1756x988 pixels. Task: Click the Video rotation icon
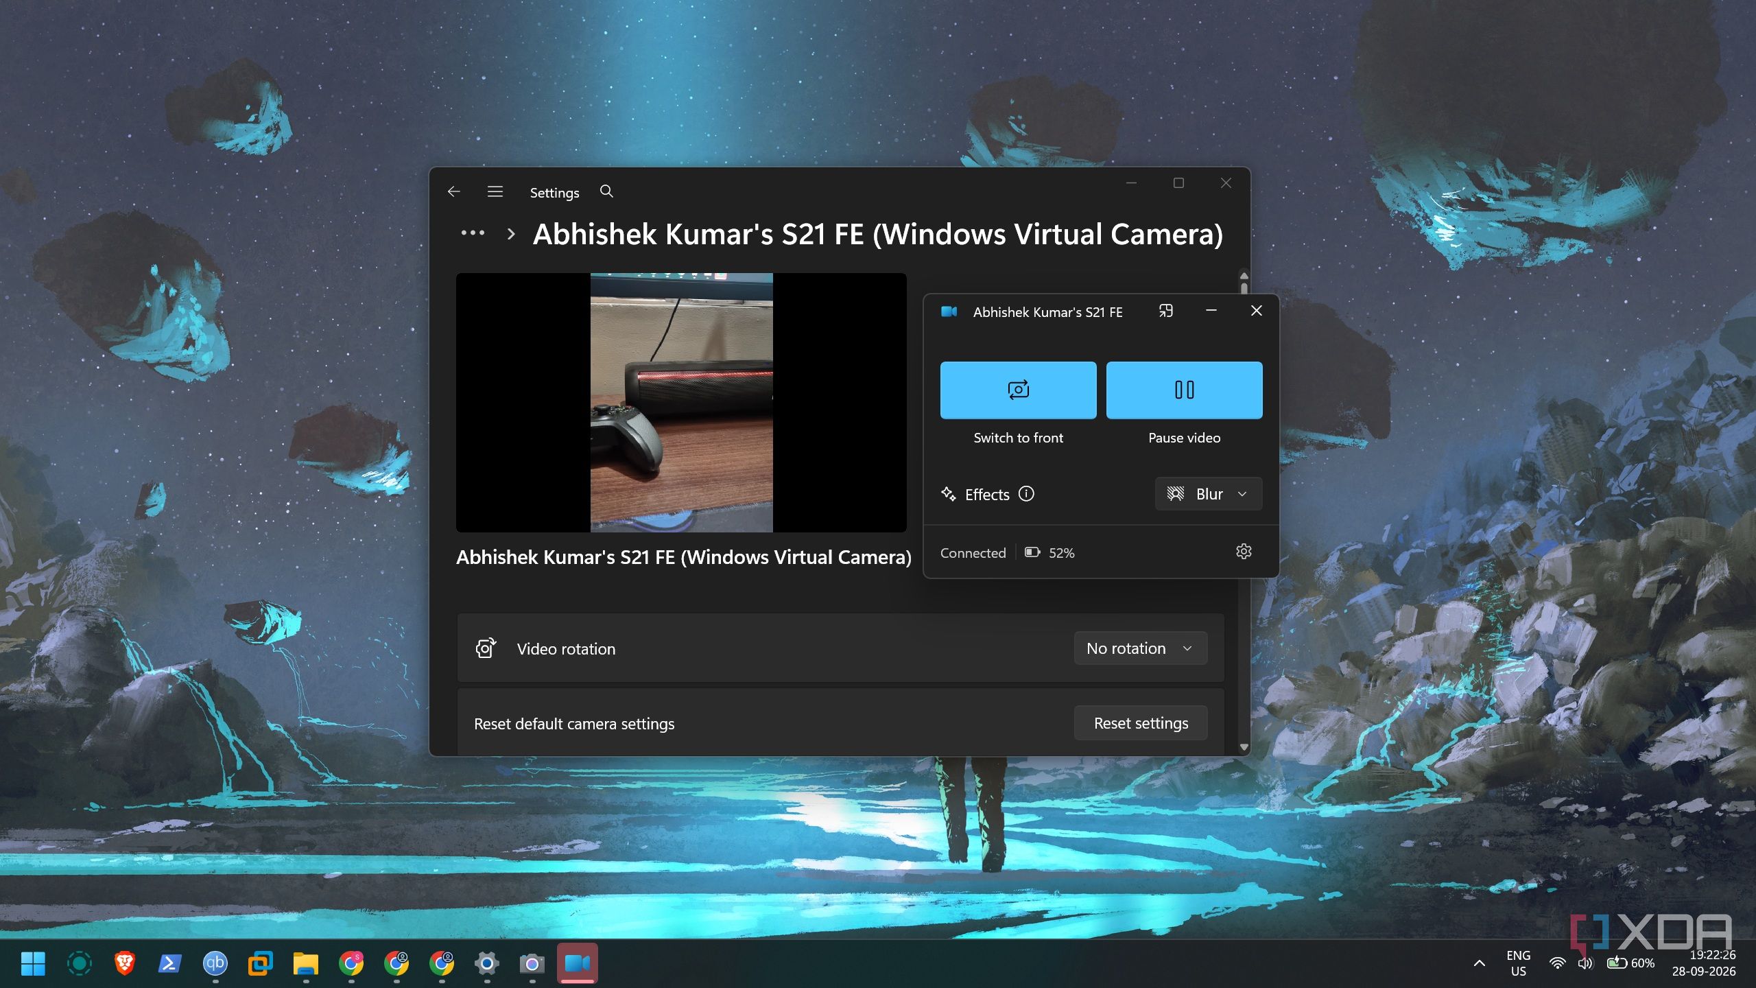[486, 648]
